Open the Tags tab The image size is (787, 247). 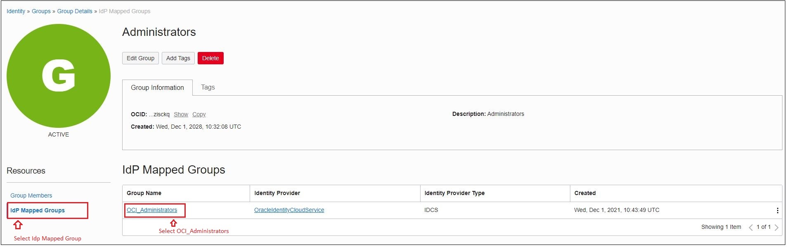point(208,87)
